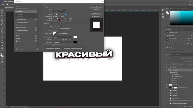The image size is (193, 108).
Task: Add another Наложение цвета with plus icon
Action: [36, 28]
